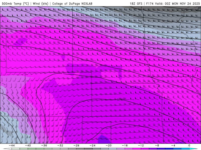
Task: Click the 5790 height contour label
Action: [x=120, y=100]
